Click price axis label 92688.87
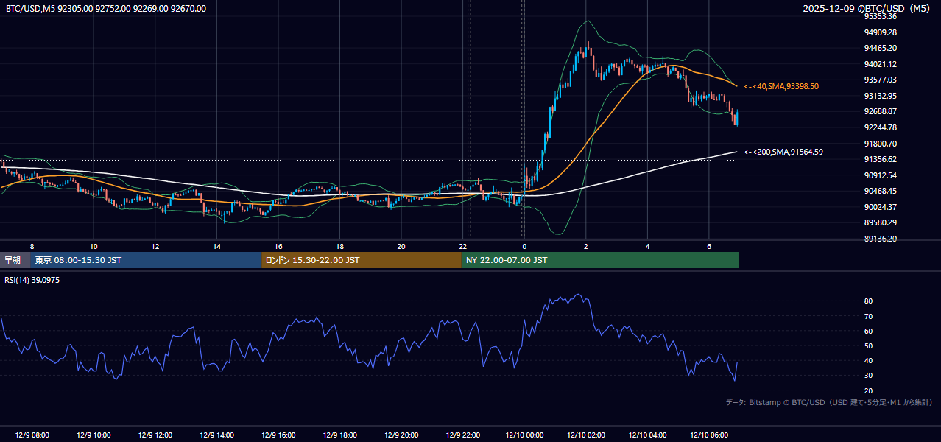The width and height of the screenshot is (941, 442). click(881, 111)
